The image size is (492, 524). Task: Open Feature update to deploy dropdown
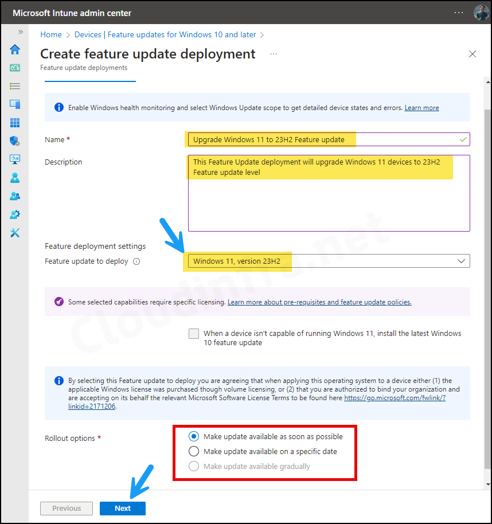329,261
